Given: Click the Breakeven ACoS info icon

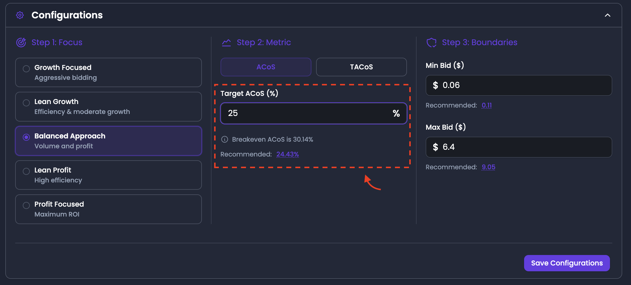Looking at the screenshot, I should pyautogui.click(x=225, y=139).
